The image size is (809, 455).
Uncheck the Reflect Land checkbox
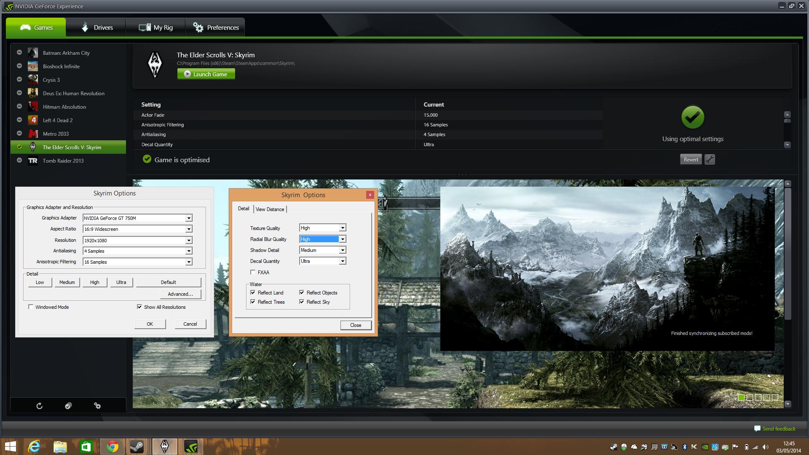click(x=253, y=292)
